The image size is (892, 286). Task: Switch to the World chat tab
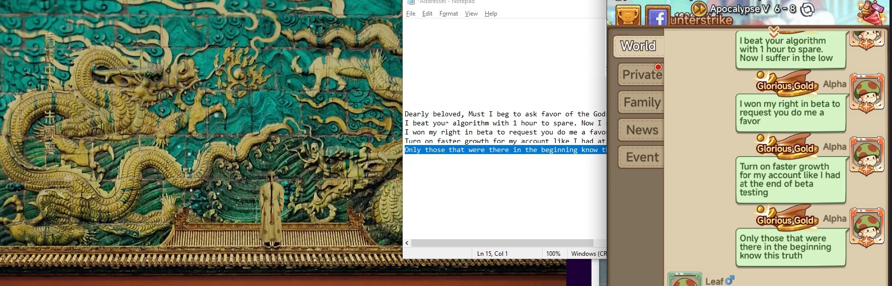pos(638,46)
